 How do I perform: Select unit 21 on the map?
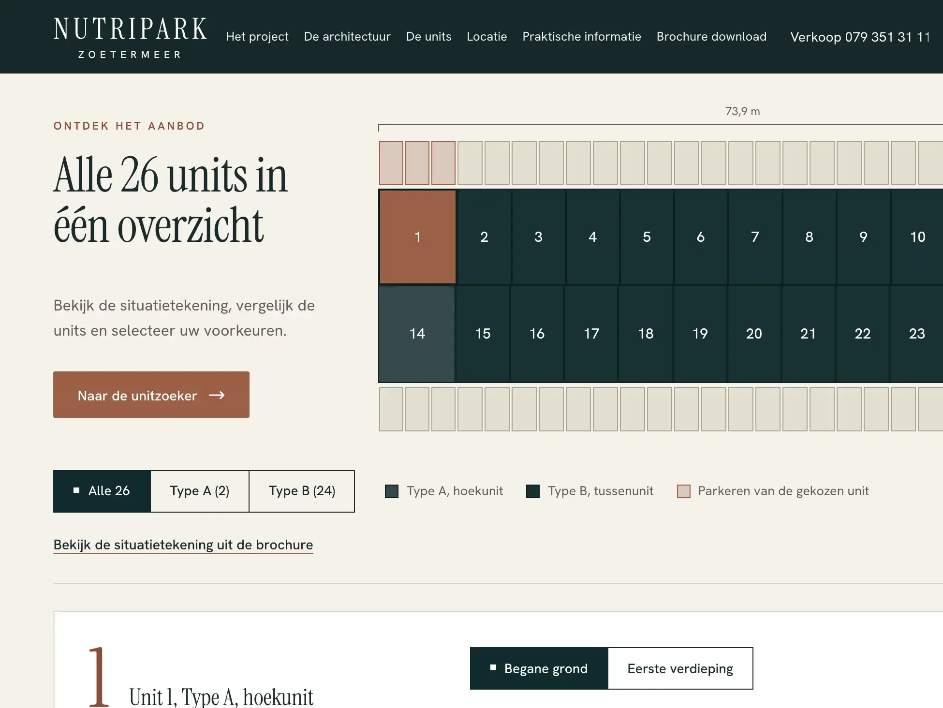click(x=808, y=334)
